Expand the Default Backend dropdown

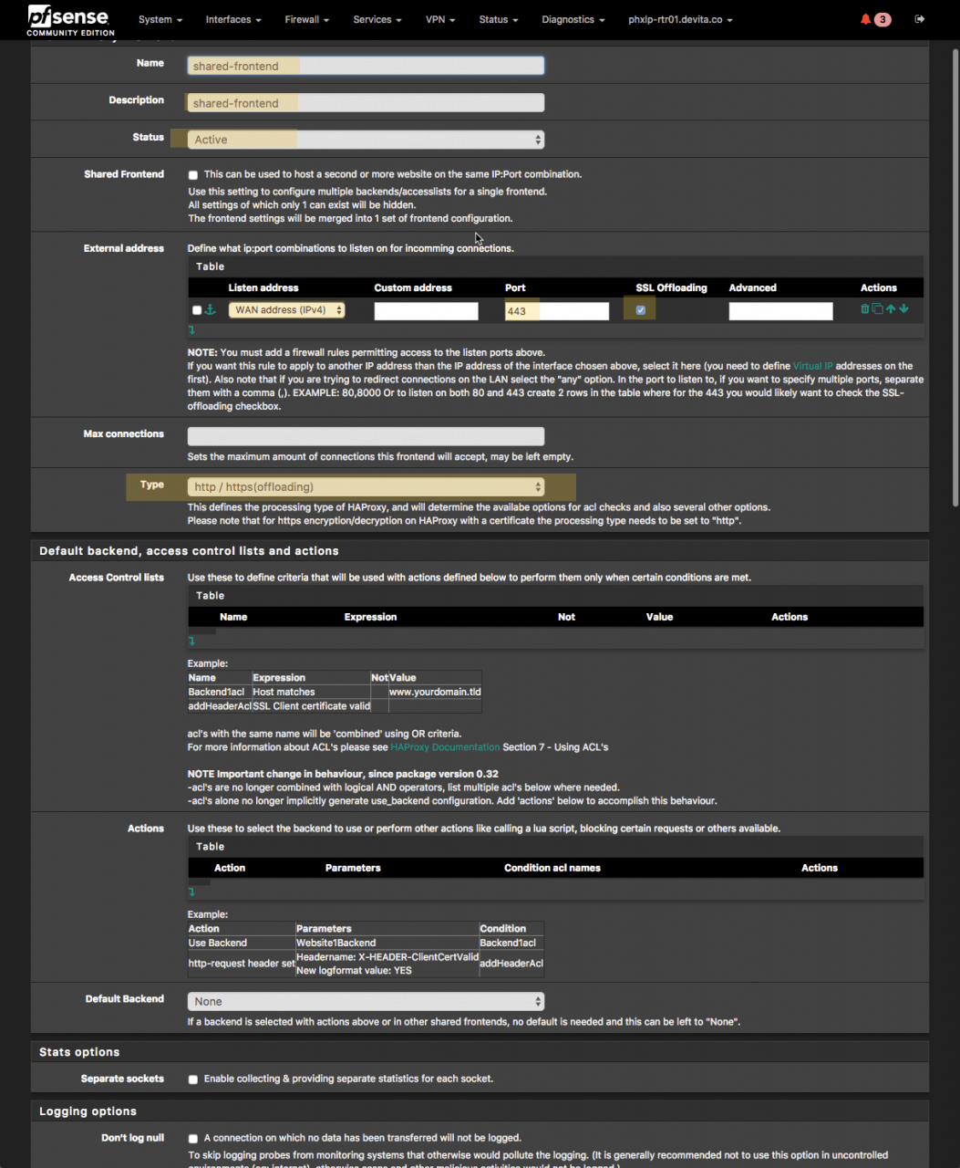(x=366, y=1002)
